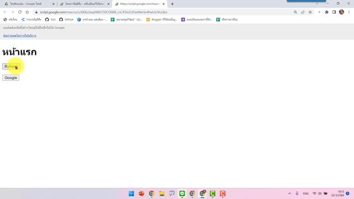
Task: Open PowerPoint from the taskbar
Action: coord(142,193)
